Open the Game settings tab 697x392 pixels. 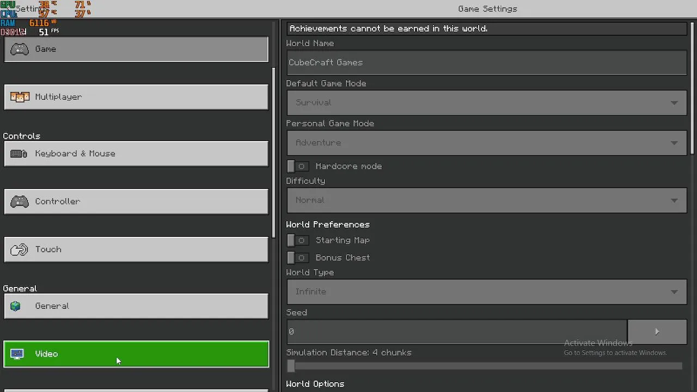click(136, 49)
